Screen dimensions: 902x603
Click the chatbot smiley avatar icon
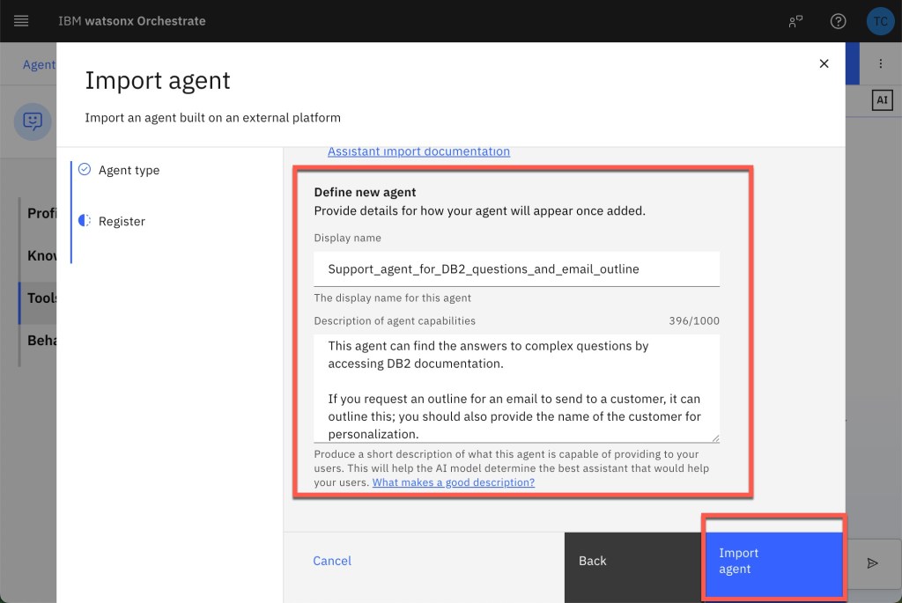click(x=33, y=121)
